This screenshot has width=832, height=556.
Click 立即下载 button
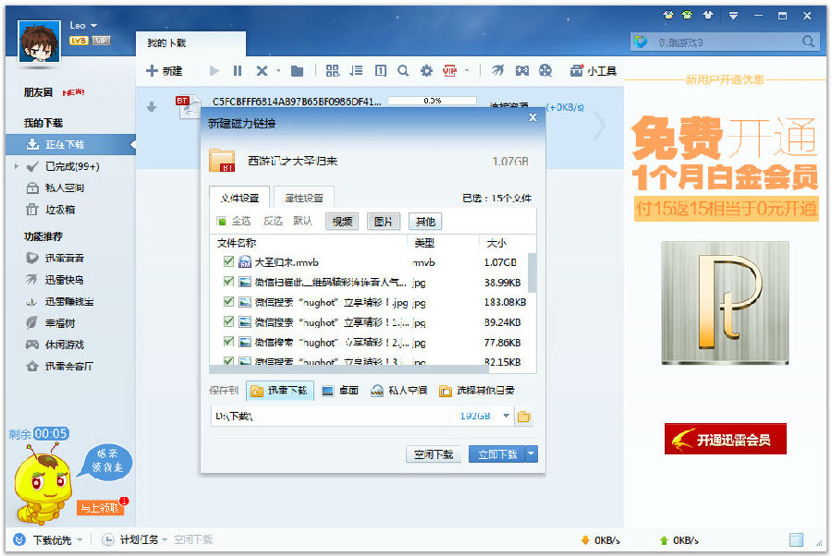(496, 454)
